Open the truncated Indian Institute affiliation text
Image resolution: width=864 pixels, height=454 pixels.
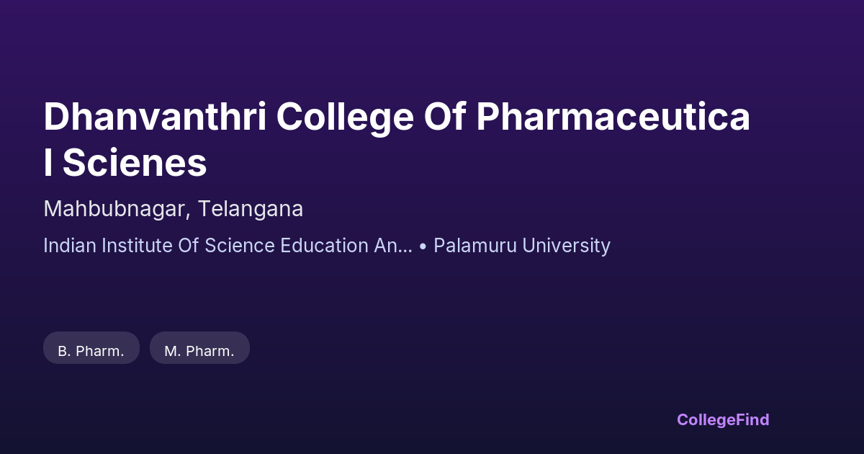point(228,246)
